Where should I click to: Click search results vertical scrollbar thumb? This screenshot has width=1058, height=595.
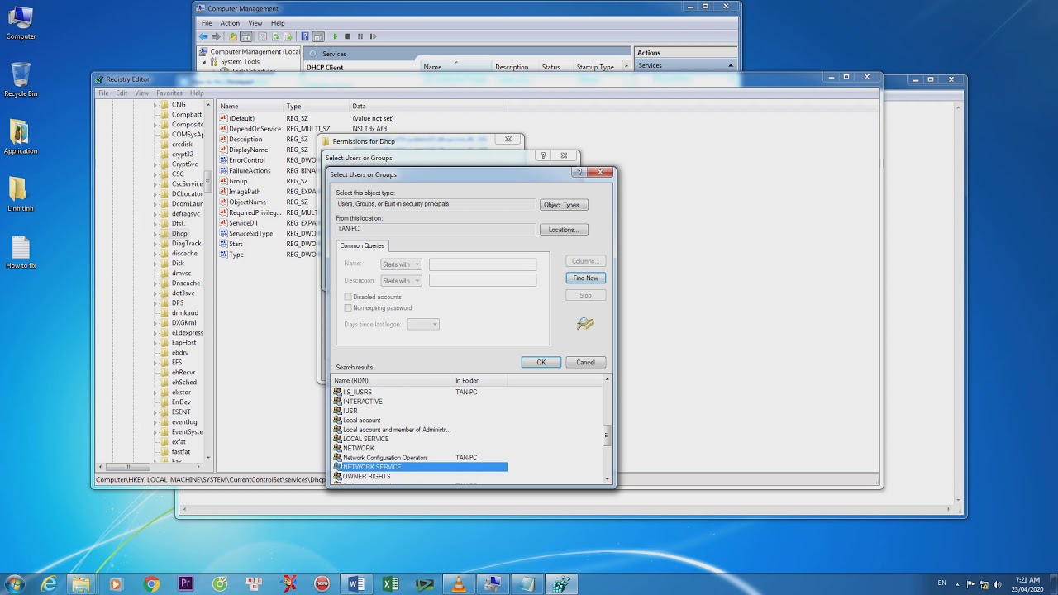608,436
